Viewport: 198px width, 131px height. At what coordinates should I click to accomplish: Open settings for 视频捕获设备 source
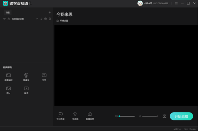(46, 19)
